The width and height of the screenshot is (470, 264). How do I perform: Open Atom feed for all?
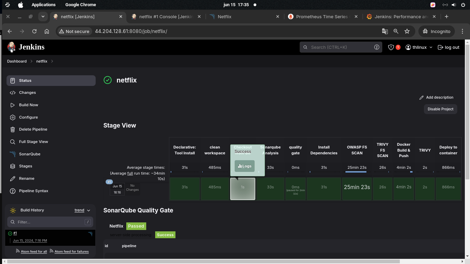click(34, 252)
